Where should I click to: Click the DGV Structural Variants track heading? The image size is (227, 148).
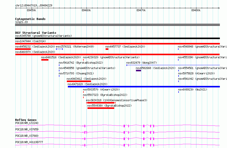pyautogui.click(x=36, y=33)
